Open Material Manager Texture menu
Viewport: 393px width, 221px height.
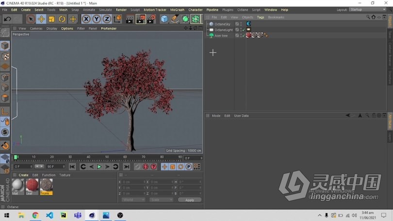tap(65, 175)
